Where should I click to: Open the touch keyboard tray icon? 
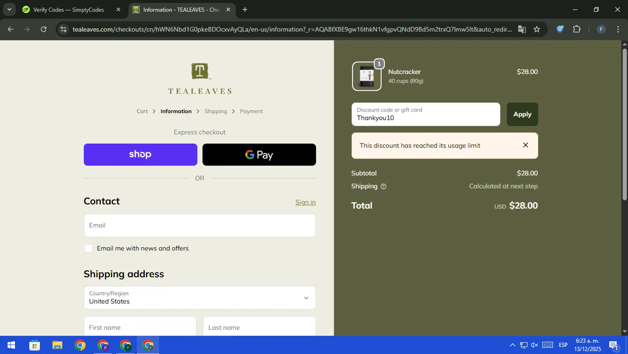click(x=548, y=345)
